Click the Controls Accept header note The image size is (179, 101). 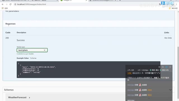pyautogui.click(x=25, y=54)
